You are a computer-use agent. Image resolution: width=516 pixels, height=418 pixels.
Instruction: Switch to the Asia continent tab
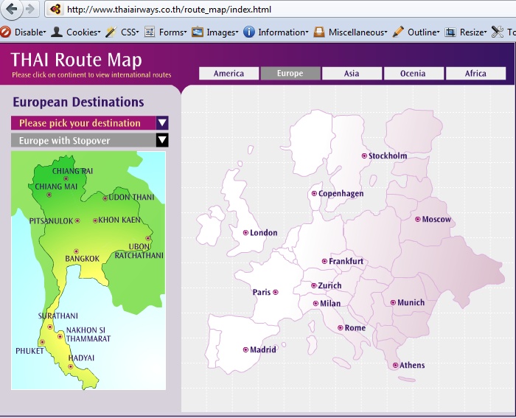[x=352, y=74]
